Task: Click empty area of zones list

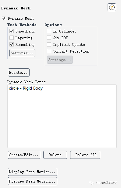Action: (62, 119)
